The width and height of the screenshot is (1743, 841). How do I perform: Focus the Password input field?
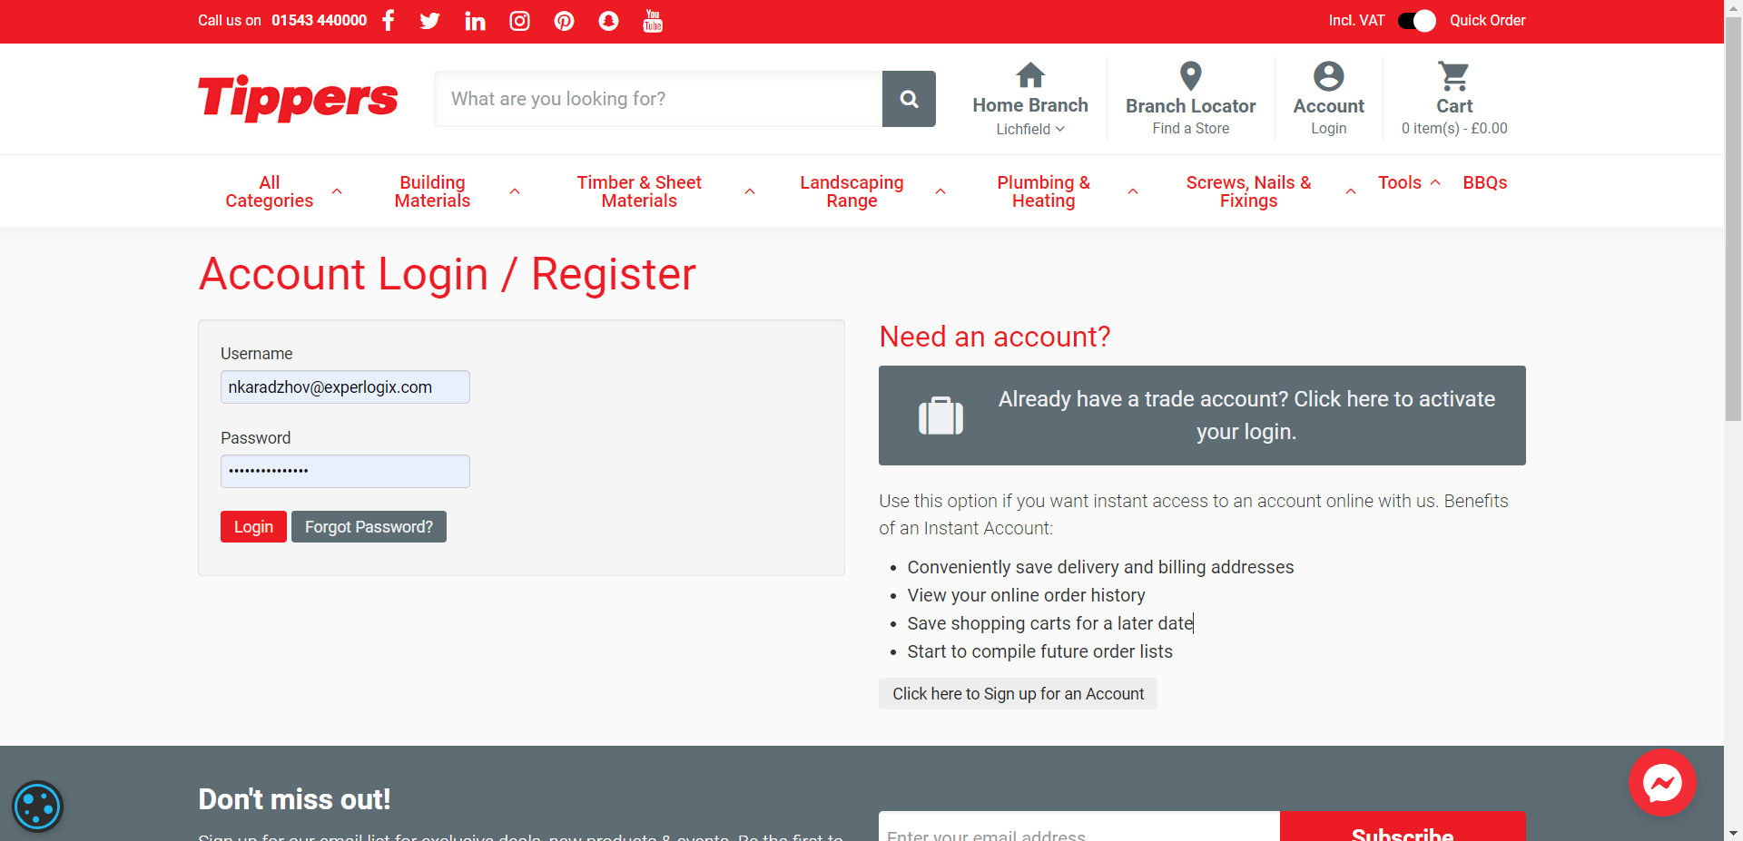(345, 472)
